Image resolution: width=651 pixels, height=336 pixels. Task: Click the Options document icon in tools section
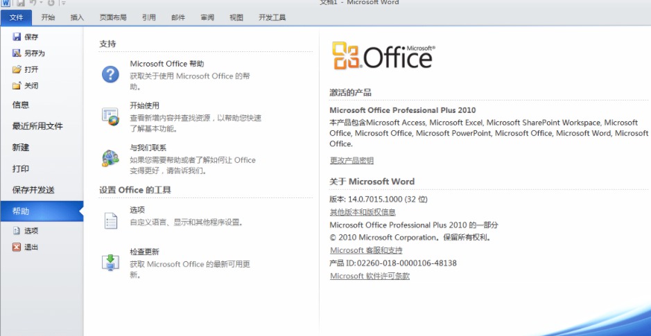click(x=110, y=221)
